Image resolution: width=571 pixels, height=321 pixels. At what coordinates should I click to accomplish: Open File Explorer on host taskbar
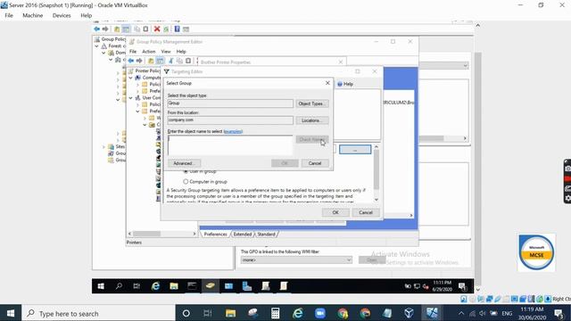tap(230, 313)
